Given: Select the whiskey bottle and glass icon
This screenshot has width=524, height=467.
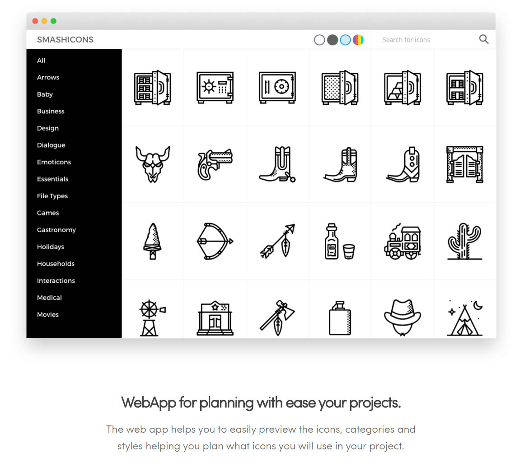Looking at the screenshot, I should coord(340,241).
